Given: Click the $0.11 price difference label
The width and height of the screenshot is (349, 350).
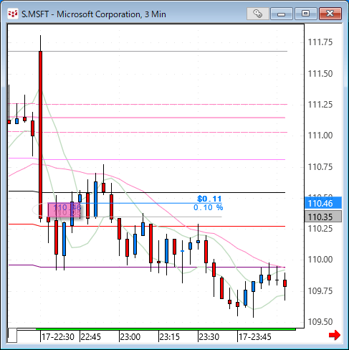Looking at the screenshot, I should pyautogui.click(x=209, y=199).
